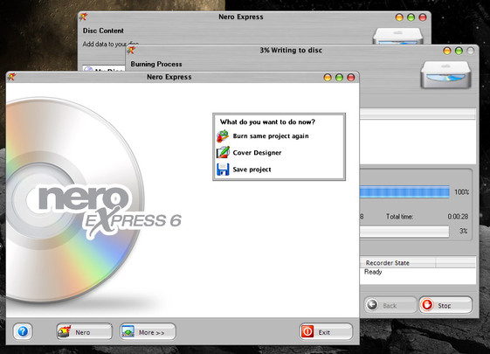Exit Nero Express with Exit button

tap(326, 331)
